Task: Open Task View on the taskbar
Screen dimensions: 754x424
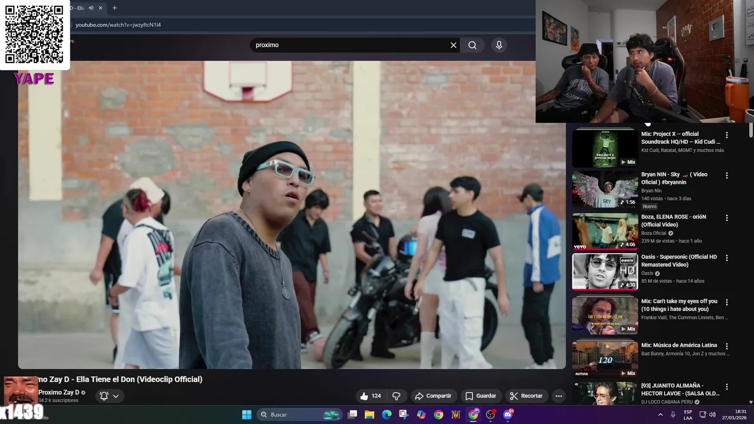Action: pyautogui.click(x=352, y=415)
